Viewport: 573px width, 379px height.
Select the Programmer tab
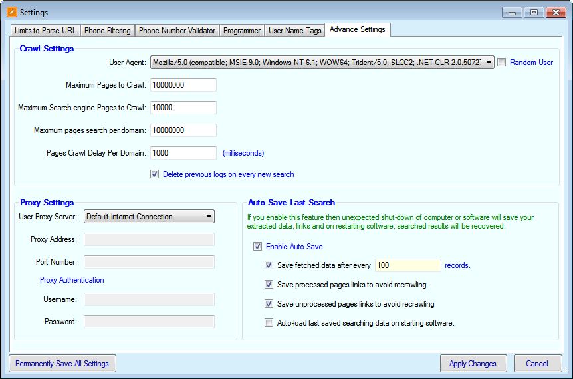click(x=242, y=31)
